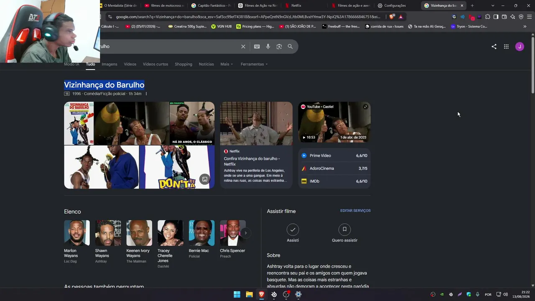Open the Google apps grid

506,47
